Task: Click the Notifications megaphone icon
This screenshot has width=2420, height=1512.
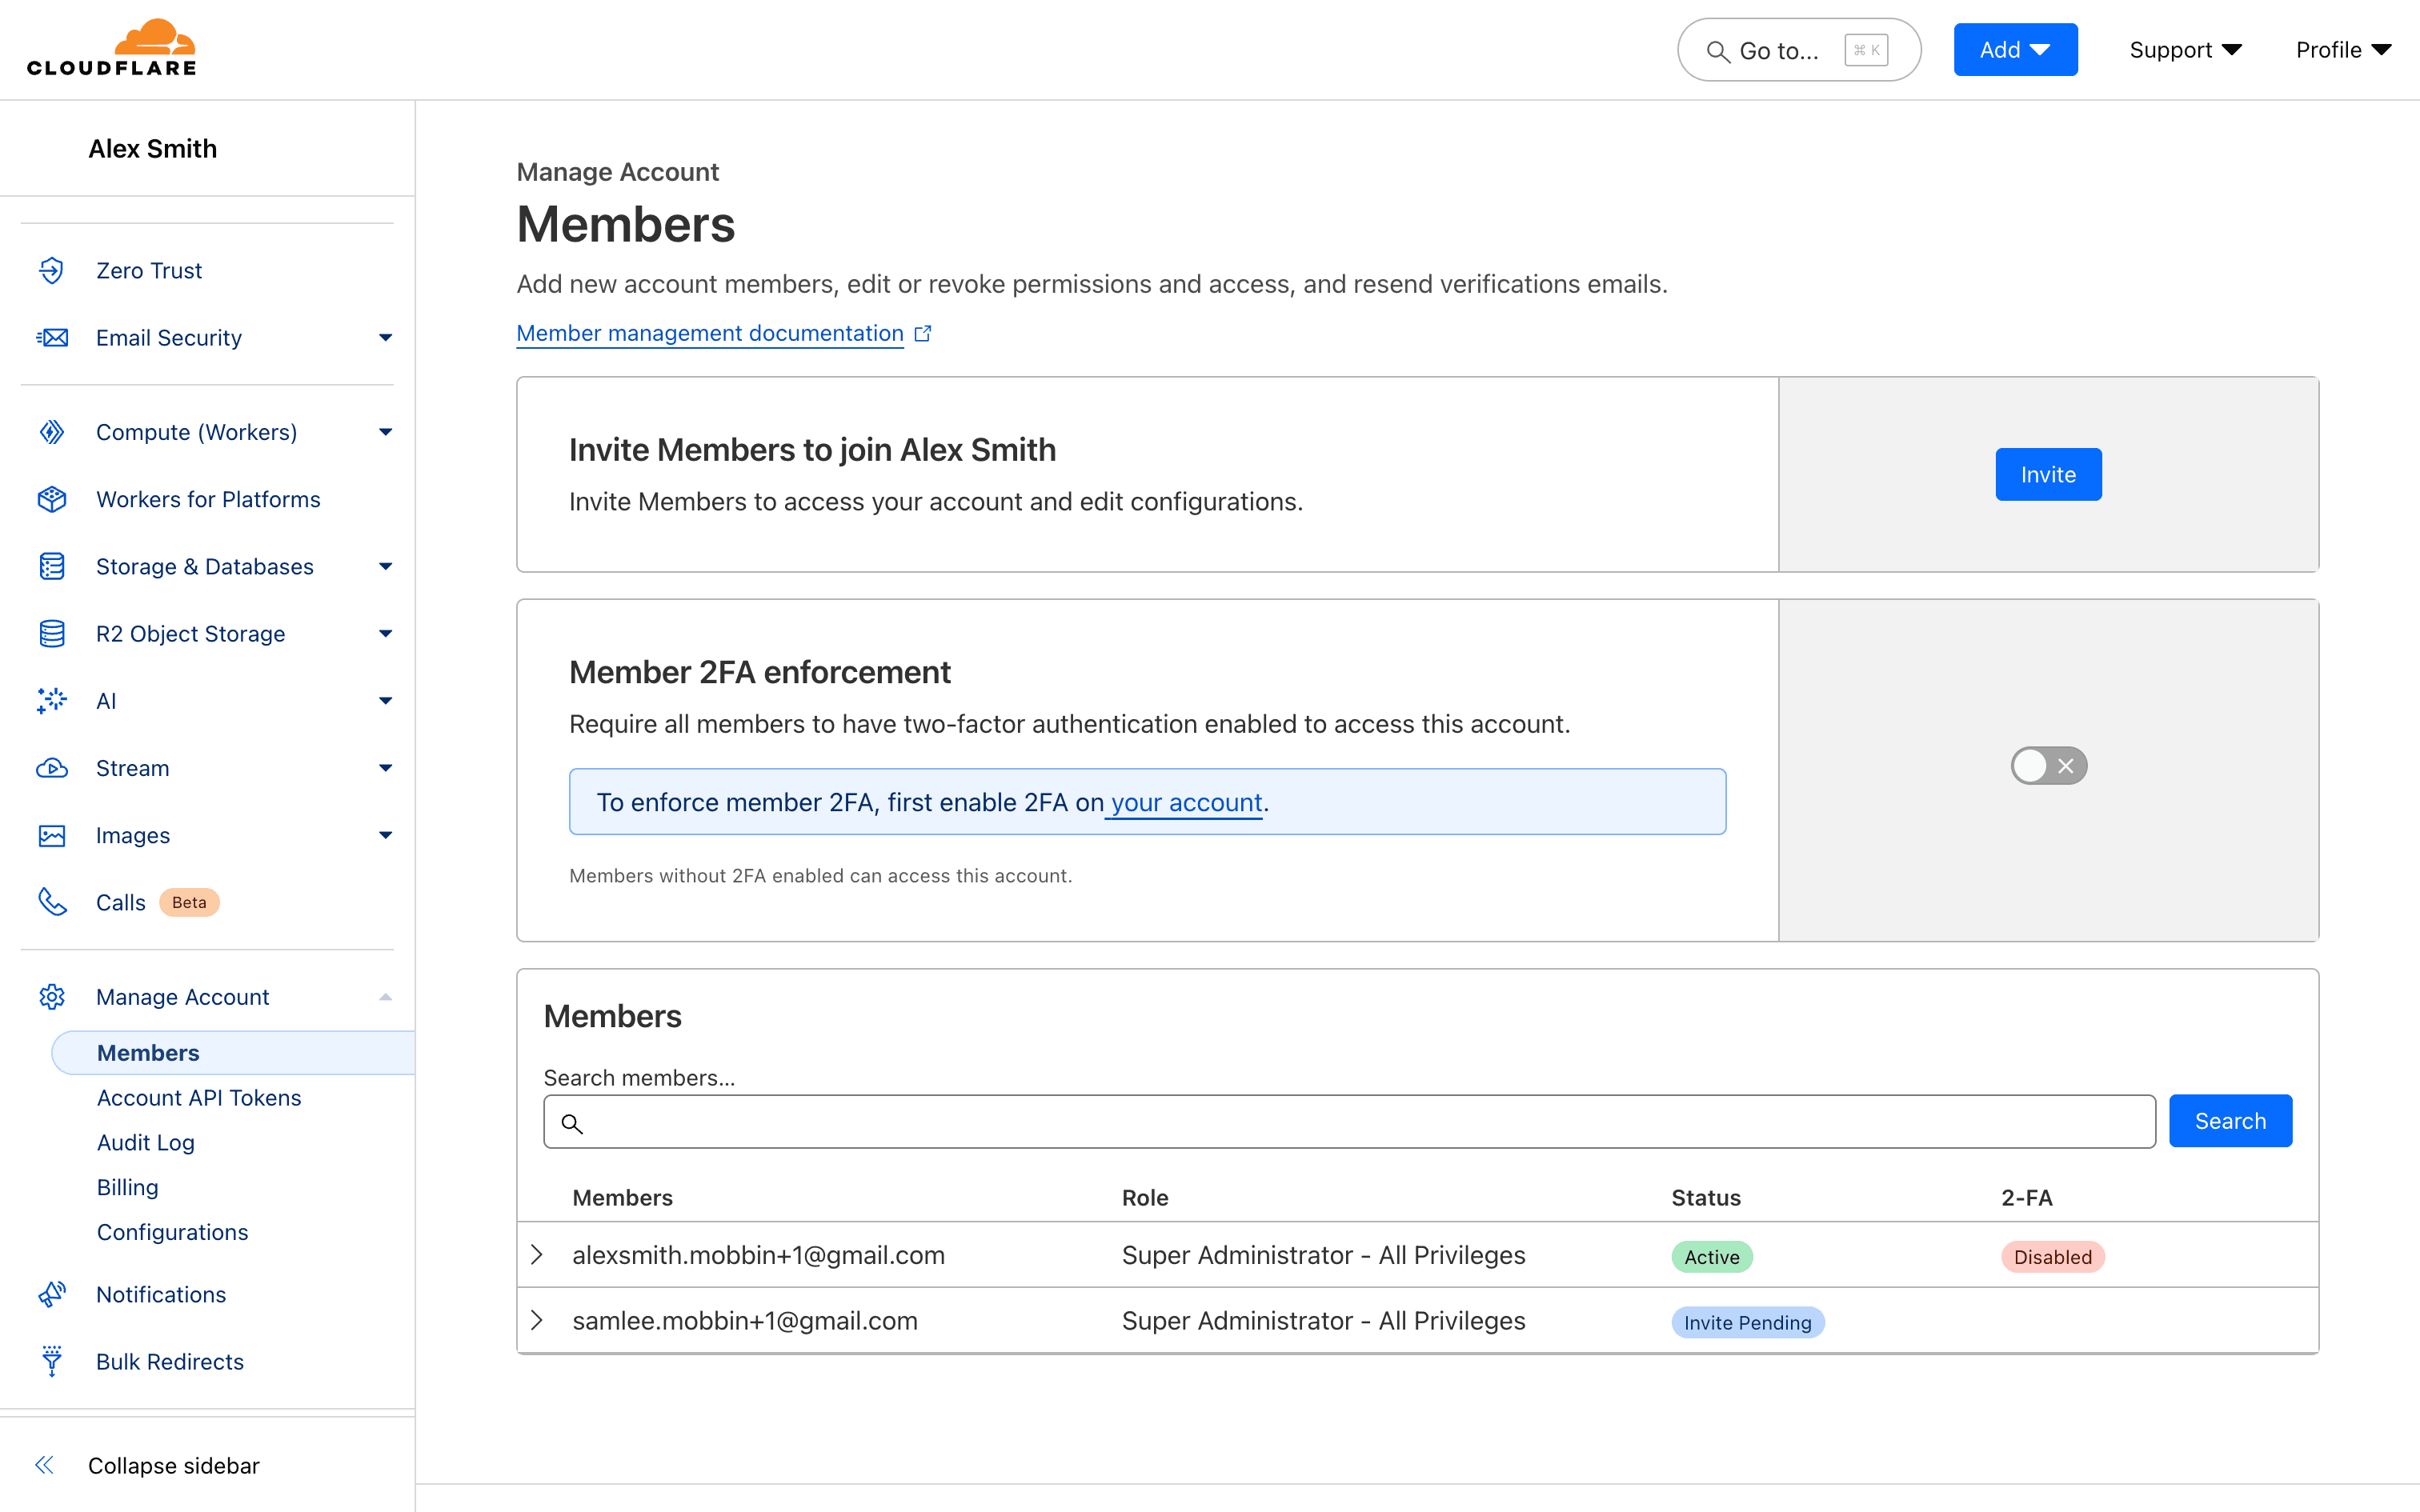Action: 52,1294
